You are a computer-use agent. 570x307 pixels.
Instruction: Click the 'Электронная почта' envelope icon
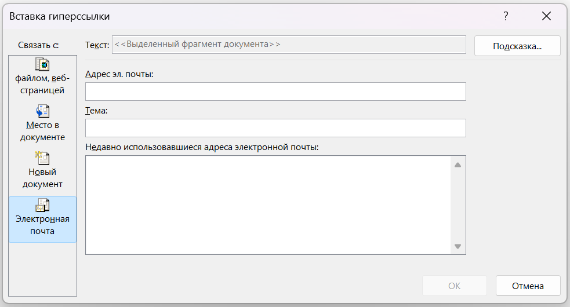42,205
